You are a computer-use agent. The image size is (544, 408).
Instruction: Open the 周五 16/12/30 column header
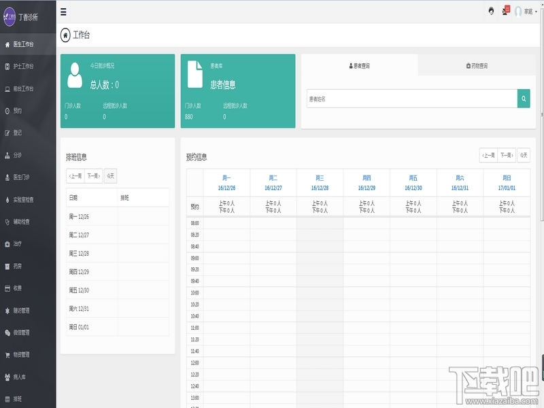413,183
